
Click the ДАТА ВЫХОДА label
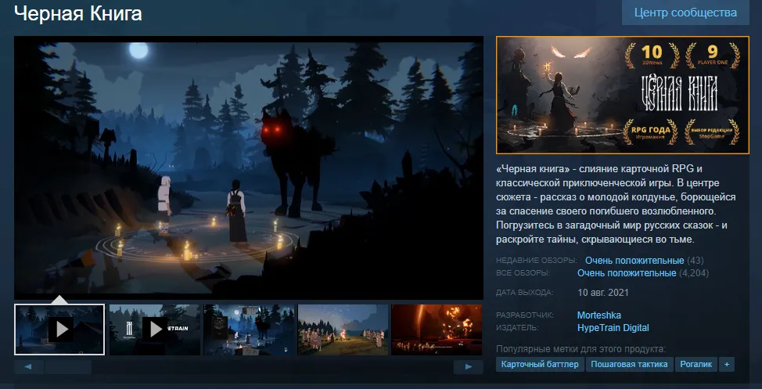point(524,293)
